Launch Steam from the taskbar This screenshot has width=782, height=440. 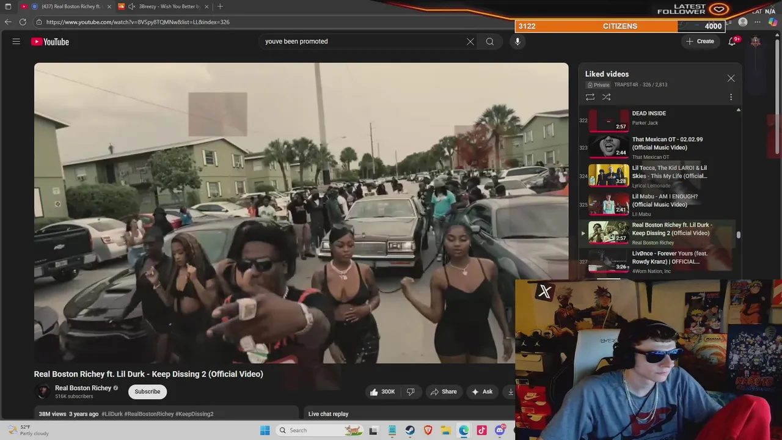click(410, 430)
